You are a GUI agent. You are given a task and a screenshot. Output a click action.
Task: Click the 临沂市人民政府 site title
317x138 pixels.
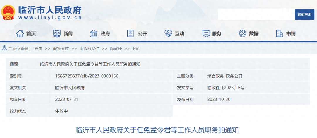pyautogui.click(x=50, y=9)
